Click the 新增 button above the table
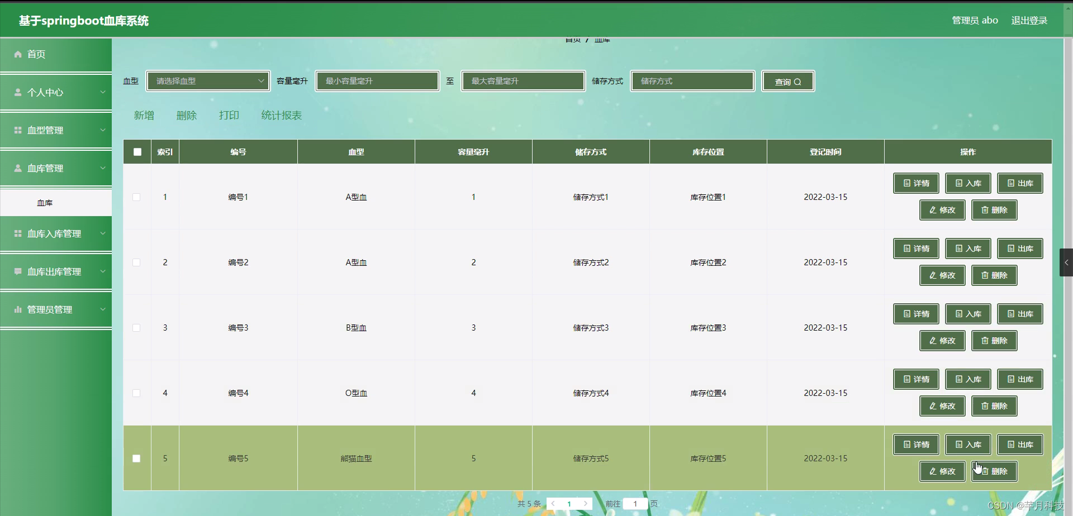This screenshot has height=516, width=1073. (144, 115)
